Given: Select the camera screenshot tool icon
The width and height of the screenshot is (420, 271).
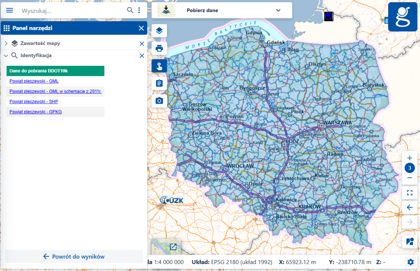Looking at the screenshot, I should pyautogui.click(x=159, y=101).
